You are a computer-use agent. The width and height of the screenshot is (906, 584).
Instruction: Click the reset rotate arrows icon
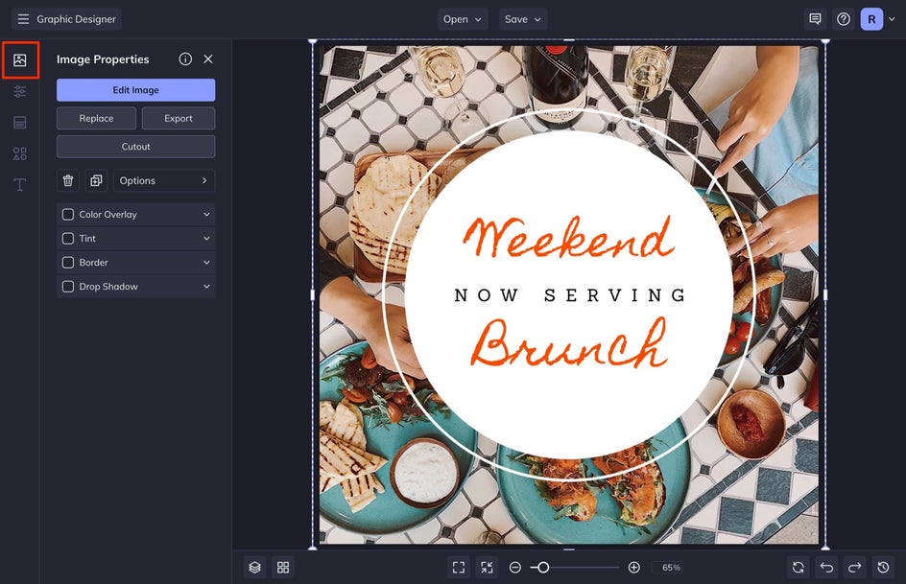point(799,568)
